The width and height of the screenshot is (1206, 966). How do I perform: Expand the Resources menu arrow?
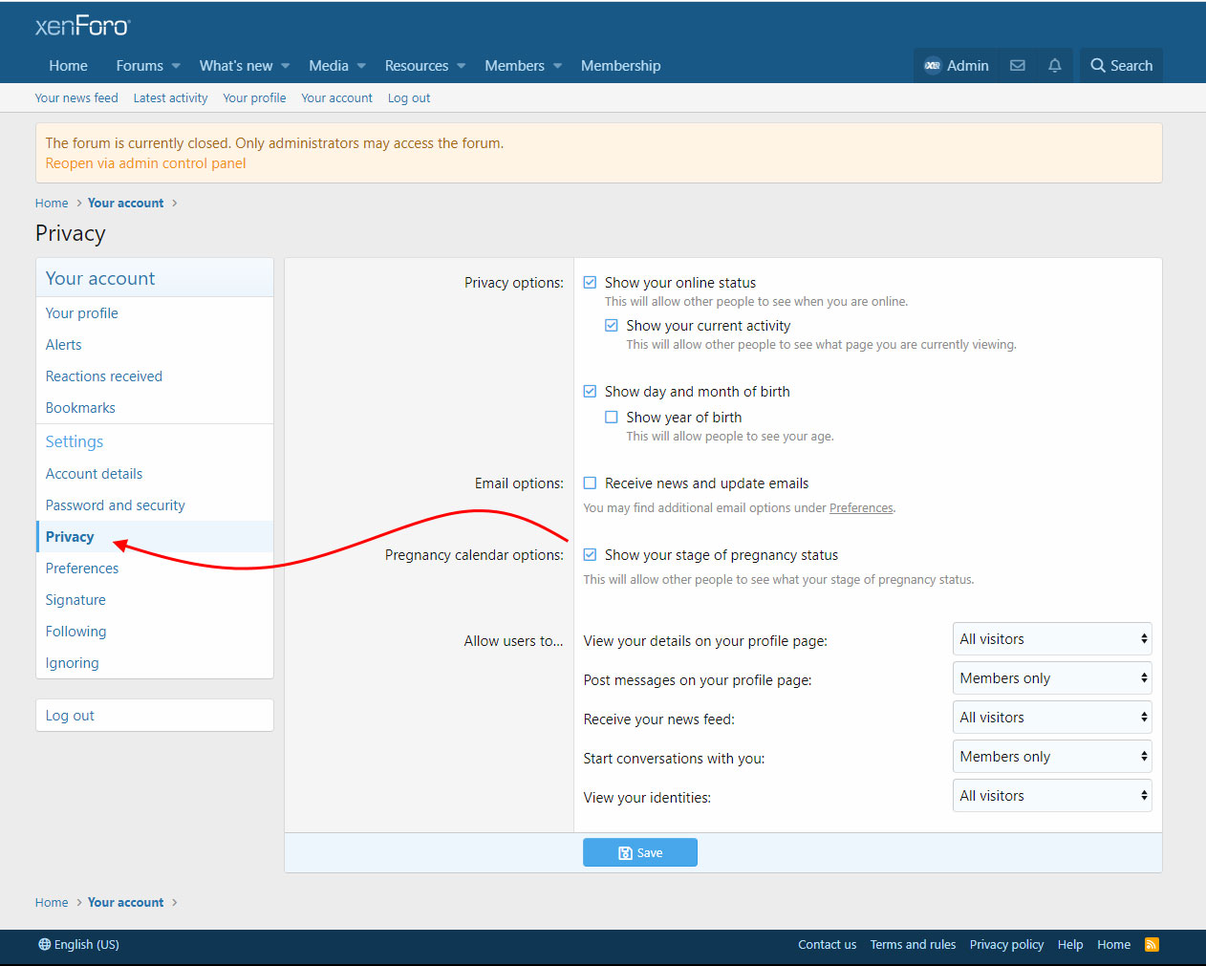click(461, 66)
